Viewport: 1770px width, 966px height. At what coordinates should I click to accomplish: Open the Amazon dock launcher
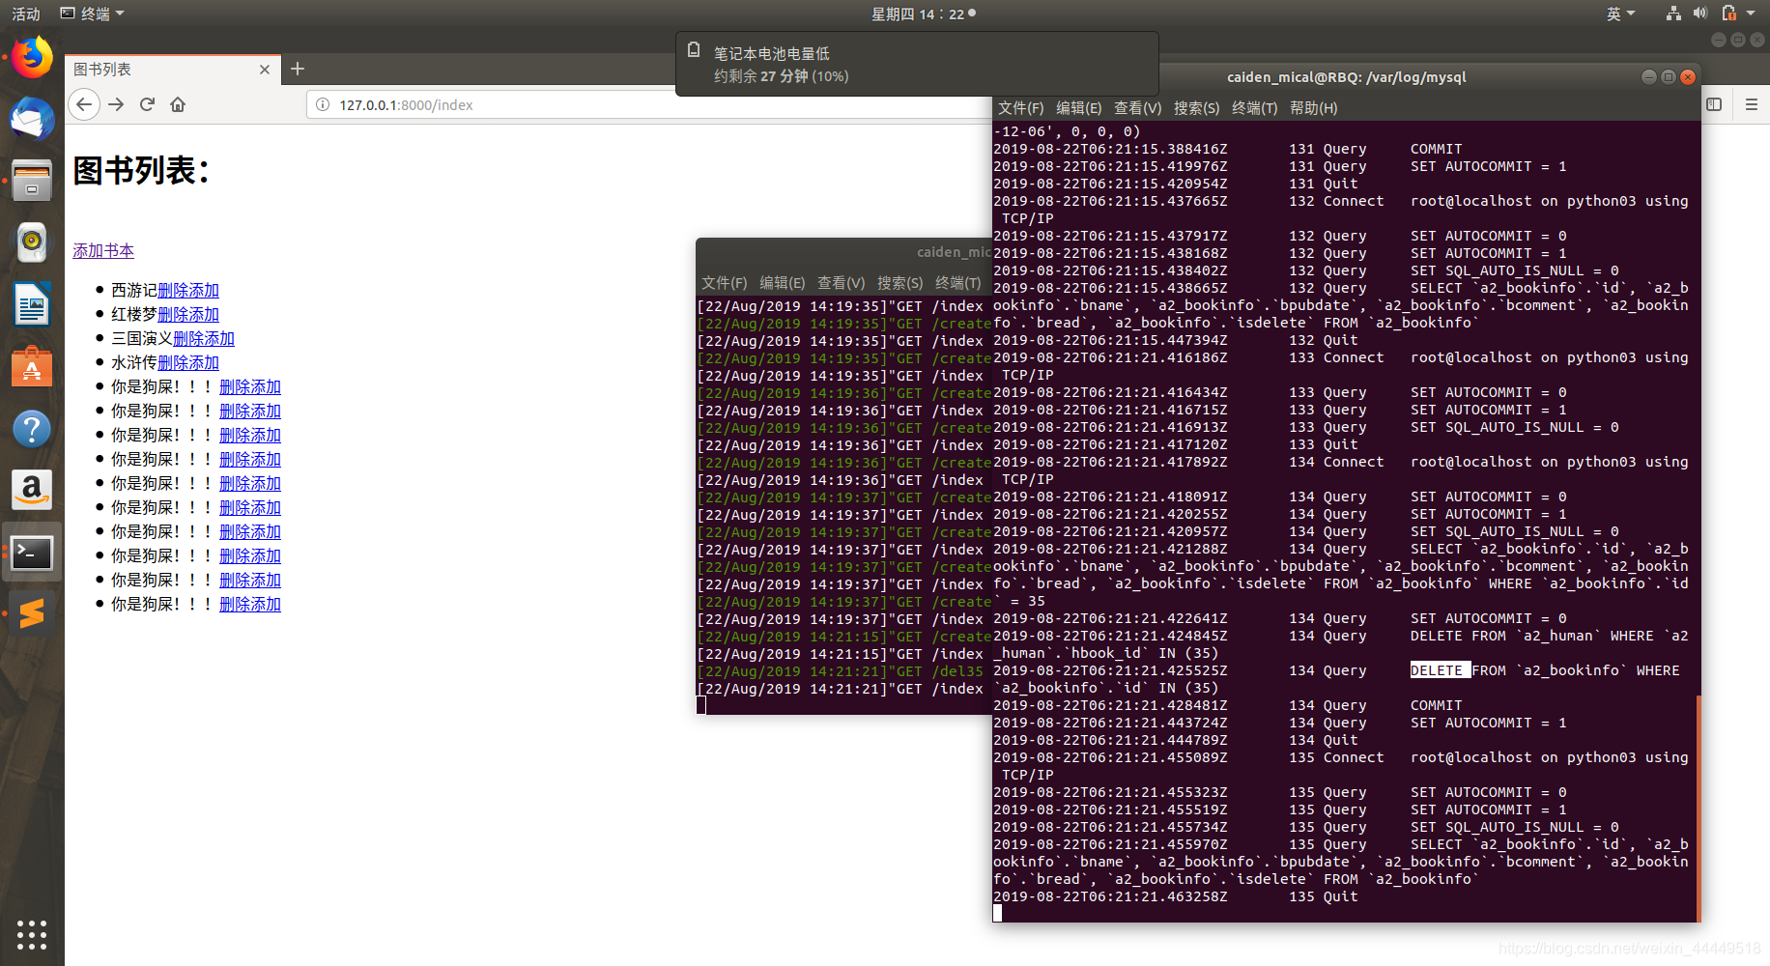click(32, 490)
